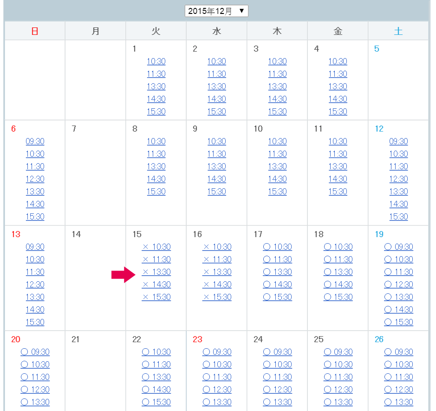The width and height of the screenshot is (436, 411).
Task: Choose 15:30 on December 6
Action: (x=35, y=216)
